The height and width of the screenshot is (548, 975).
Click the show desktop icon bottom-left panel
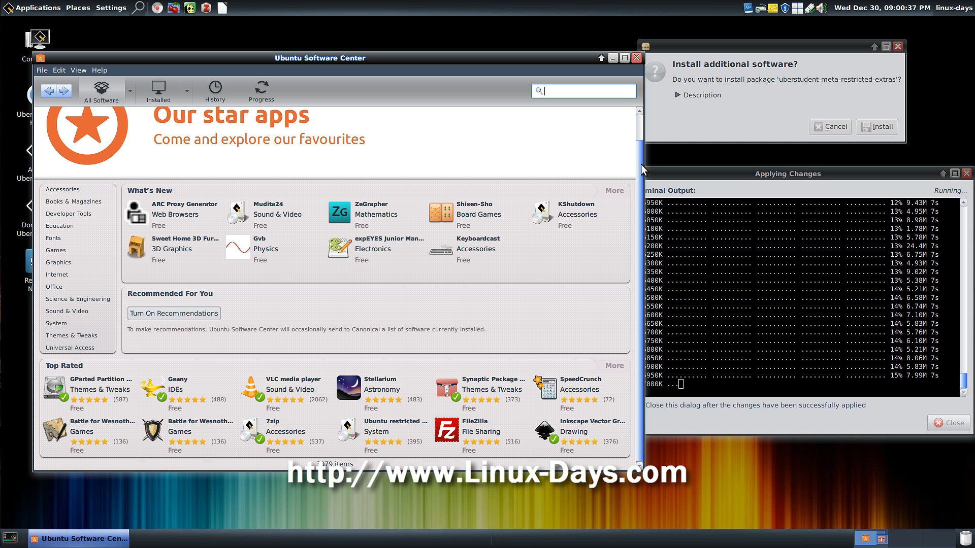pos(10,538)
